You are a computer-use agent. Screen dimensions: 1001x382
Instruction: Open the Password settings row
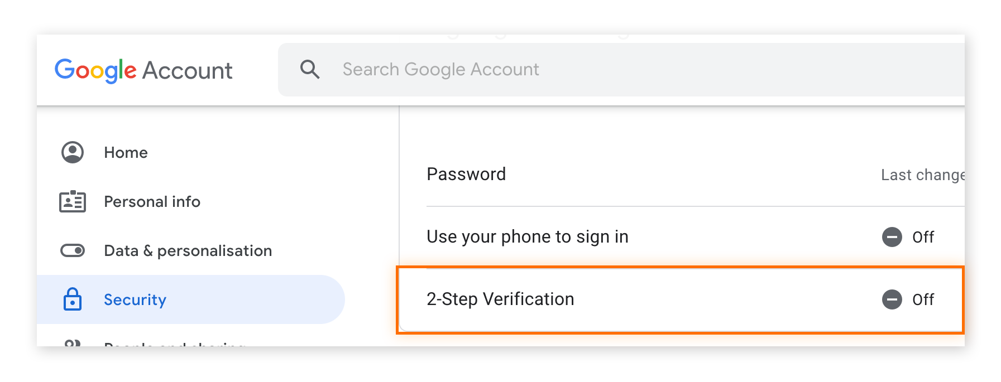coord(614,174)
